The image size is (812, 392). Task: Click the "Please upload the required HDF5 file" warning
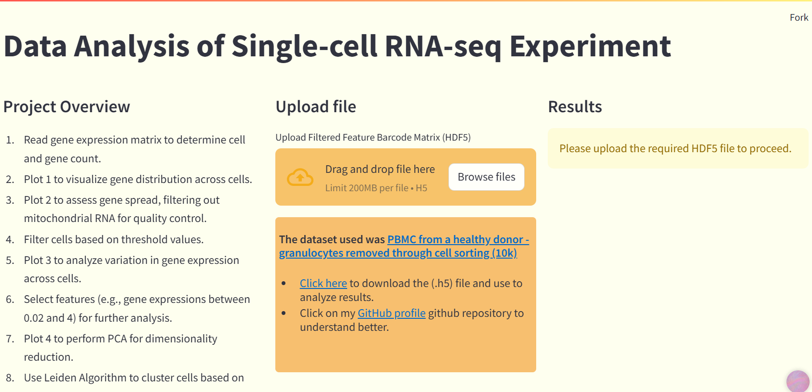[x=675, y=149]
